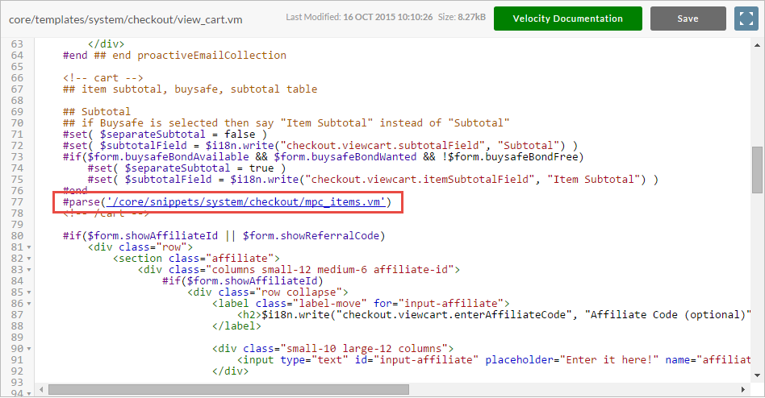Viewport: 765px width, 398px height.
Task: Place cursor on '## Subtotal' comment line
Action: click(x=97, y=112)
